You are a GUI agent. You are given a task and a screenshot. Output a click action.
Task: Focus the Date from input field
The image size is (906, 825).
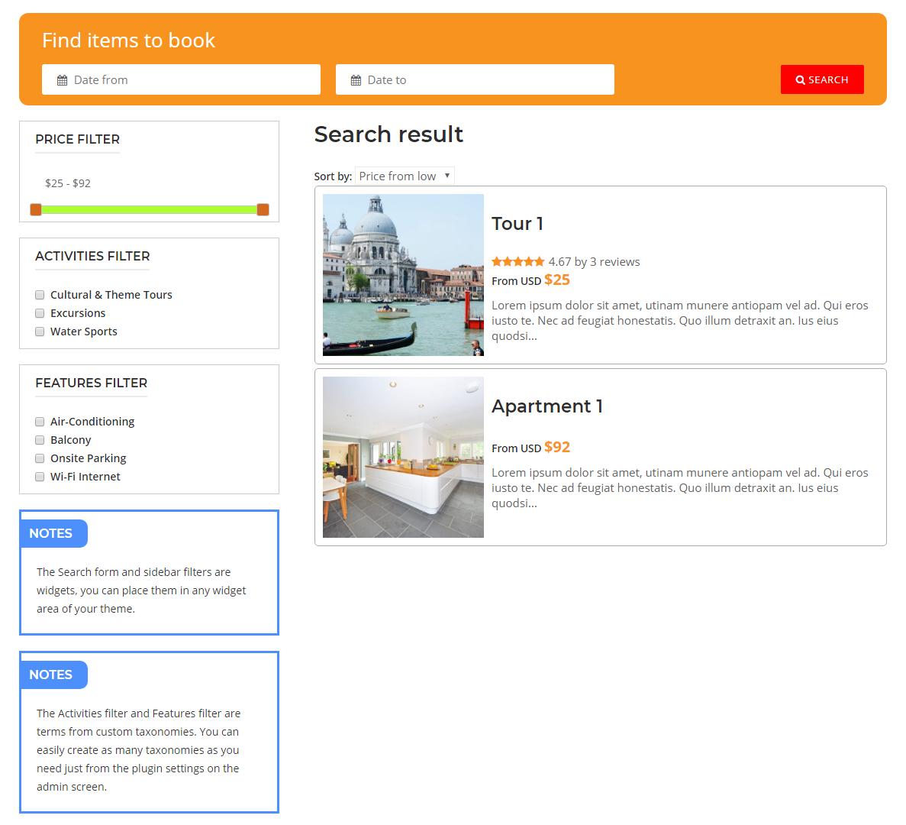click(191, 80)
